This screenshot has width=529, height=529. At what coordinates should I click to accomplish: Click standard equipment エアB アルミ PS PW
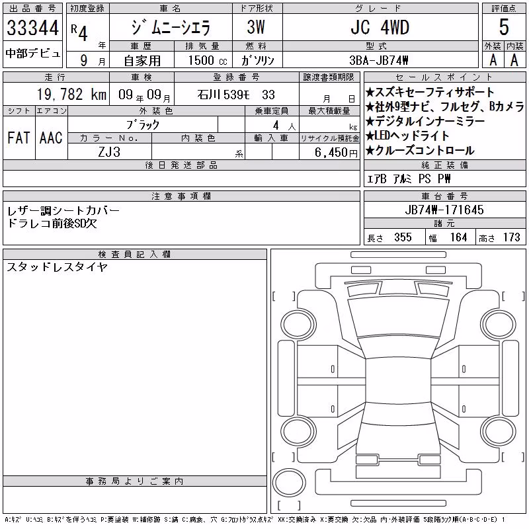tap(409, 179)
